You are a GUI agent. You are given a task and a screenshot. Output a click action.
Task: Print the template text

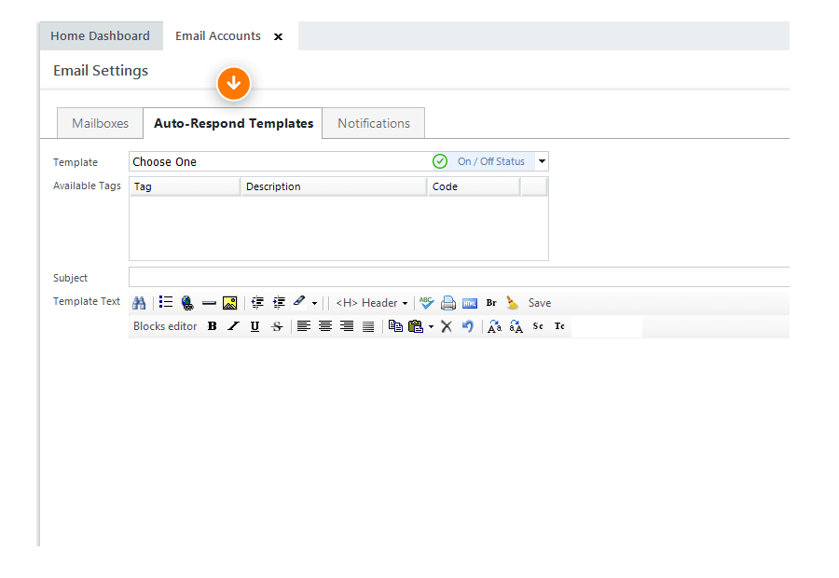coord(448,303)
